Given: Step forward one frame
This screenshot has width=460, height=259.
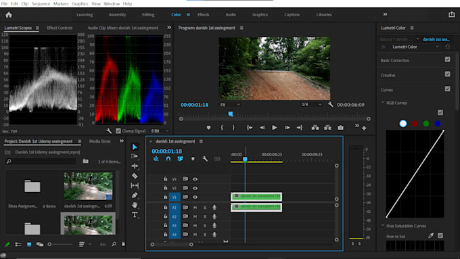Looking at the screenshot, I should click(287, 128).
